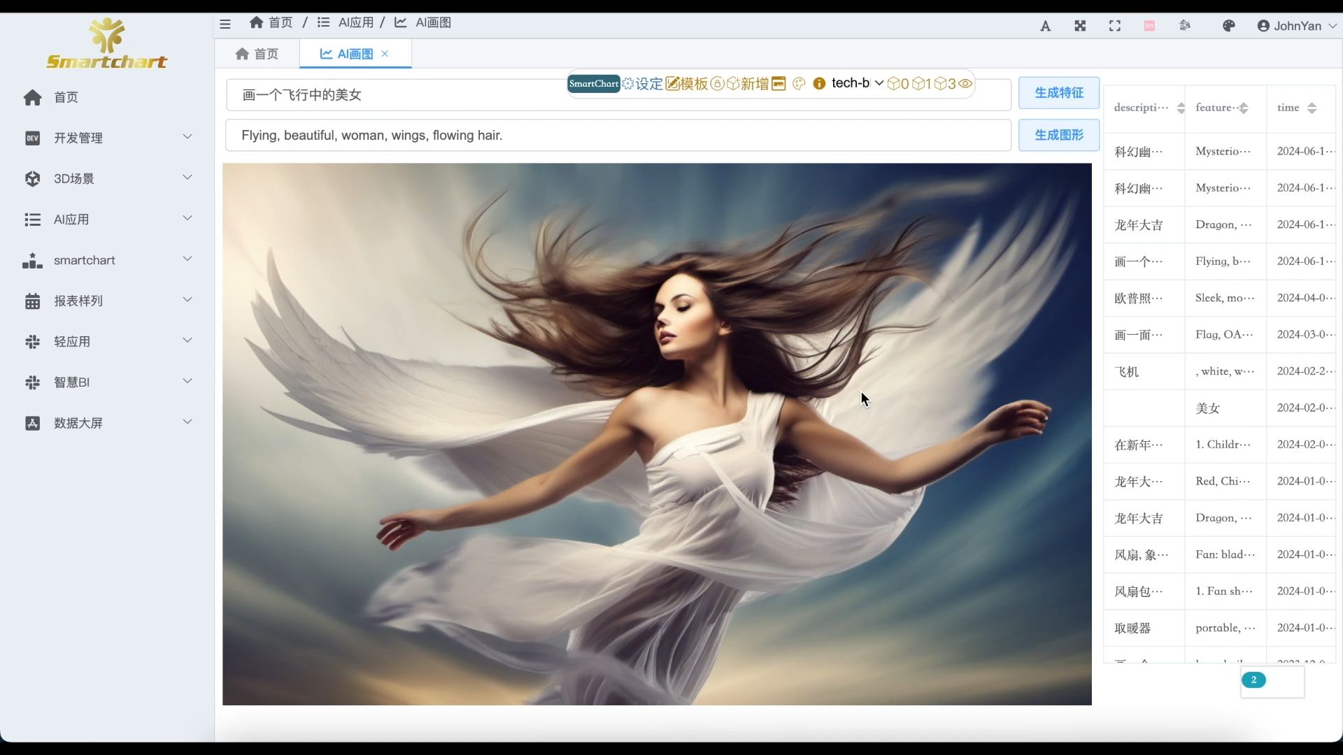Image resolution: width=1343 pixels, height=755 pixels.
Task: Expand the smartchart sidebar menu
Action: pos(108,260)
